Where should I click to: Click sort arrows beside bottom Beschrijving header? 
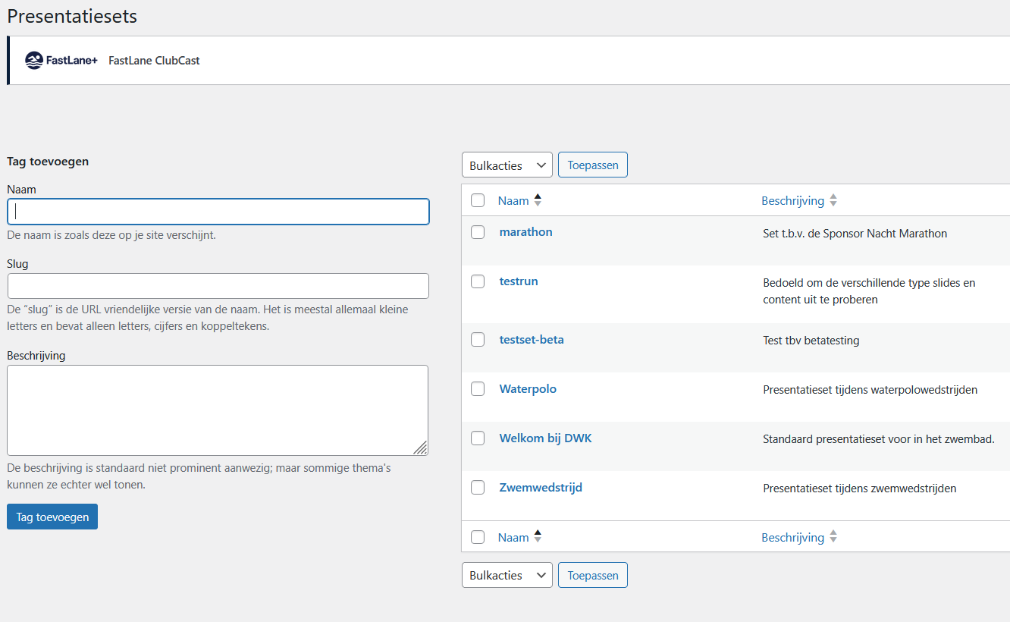click(x=833, y=537)
